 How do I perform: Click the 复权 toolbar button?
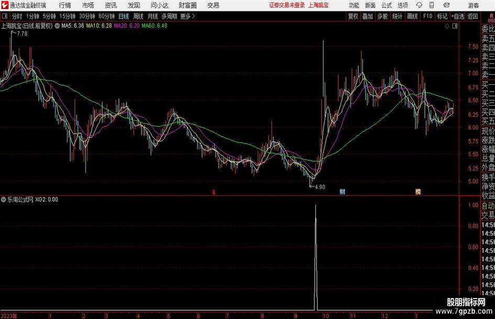click(x=353, y=16)
